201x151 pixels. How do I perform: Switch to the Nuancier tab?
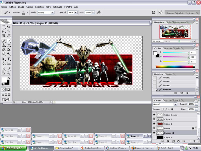pos(168,48)
